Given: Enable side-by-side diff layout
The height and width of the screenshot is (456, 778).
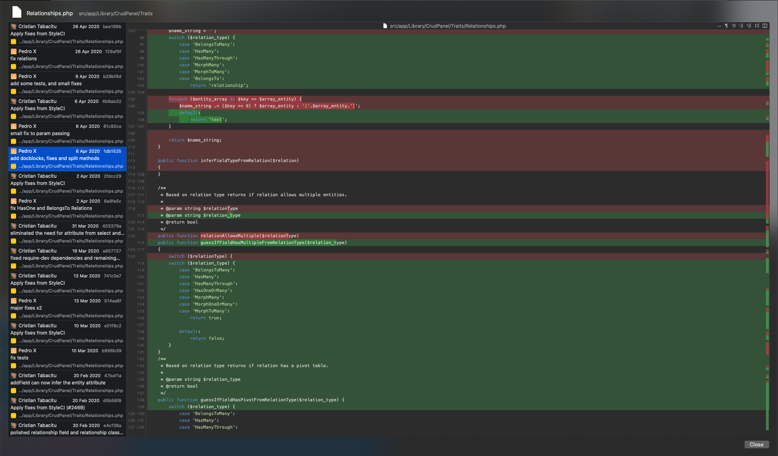Looking at the screenshot, I should coord(765,26).
